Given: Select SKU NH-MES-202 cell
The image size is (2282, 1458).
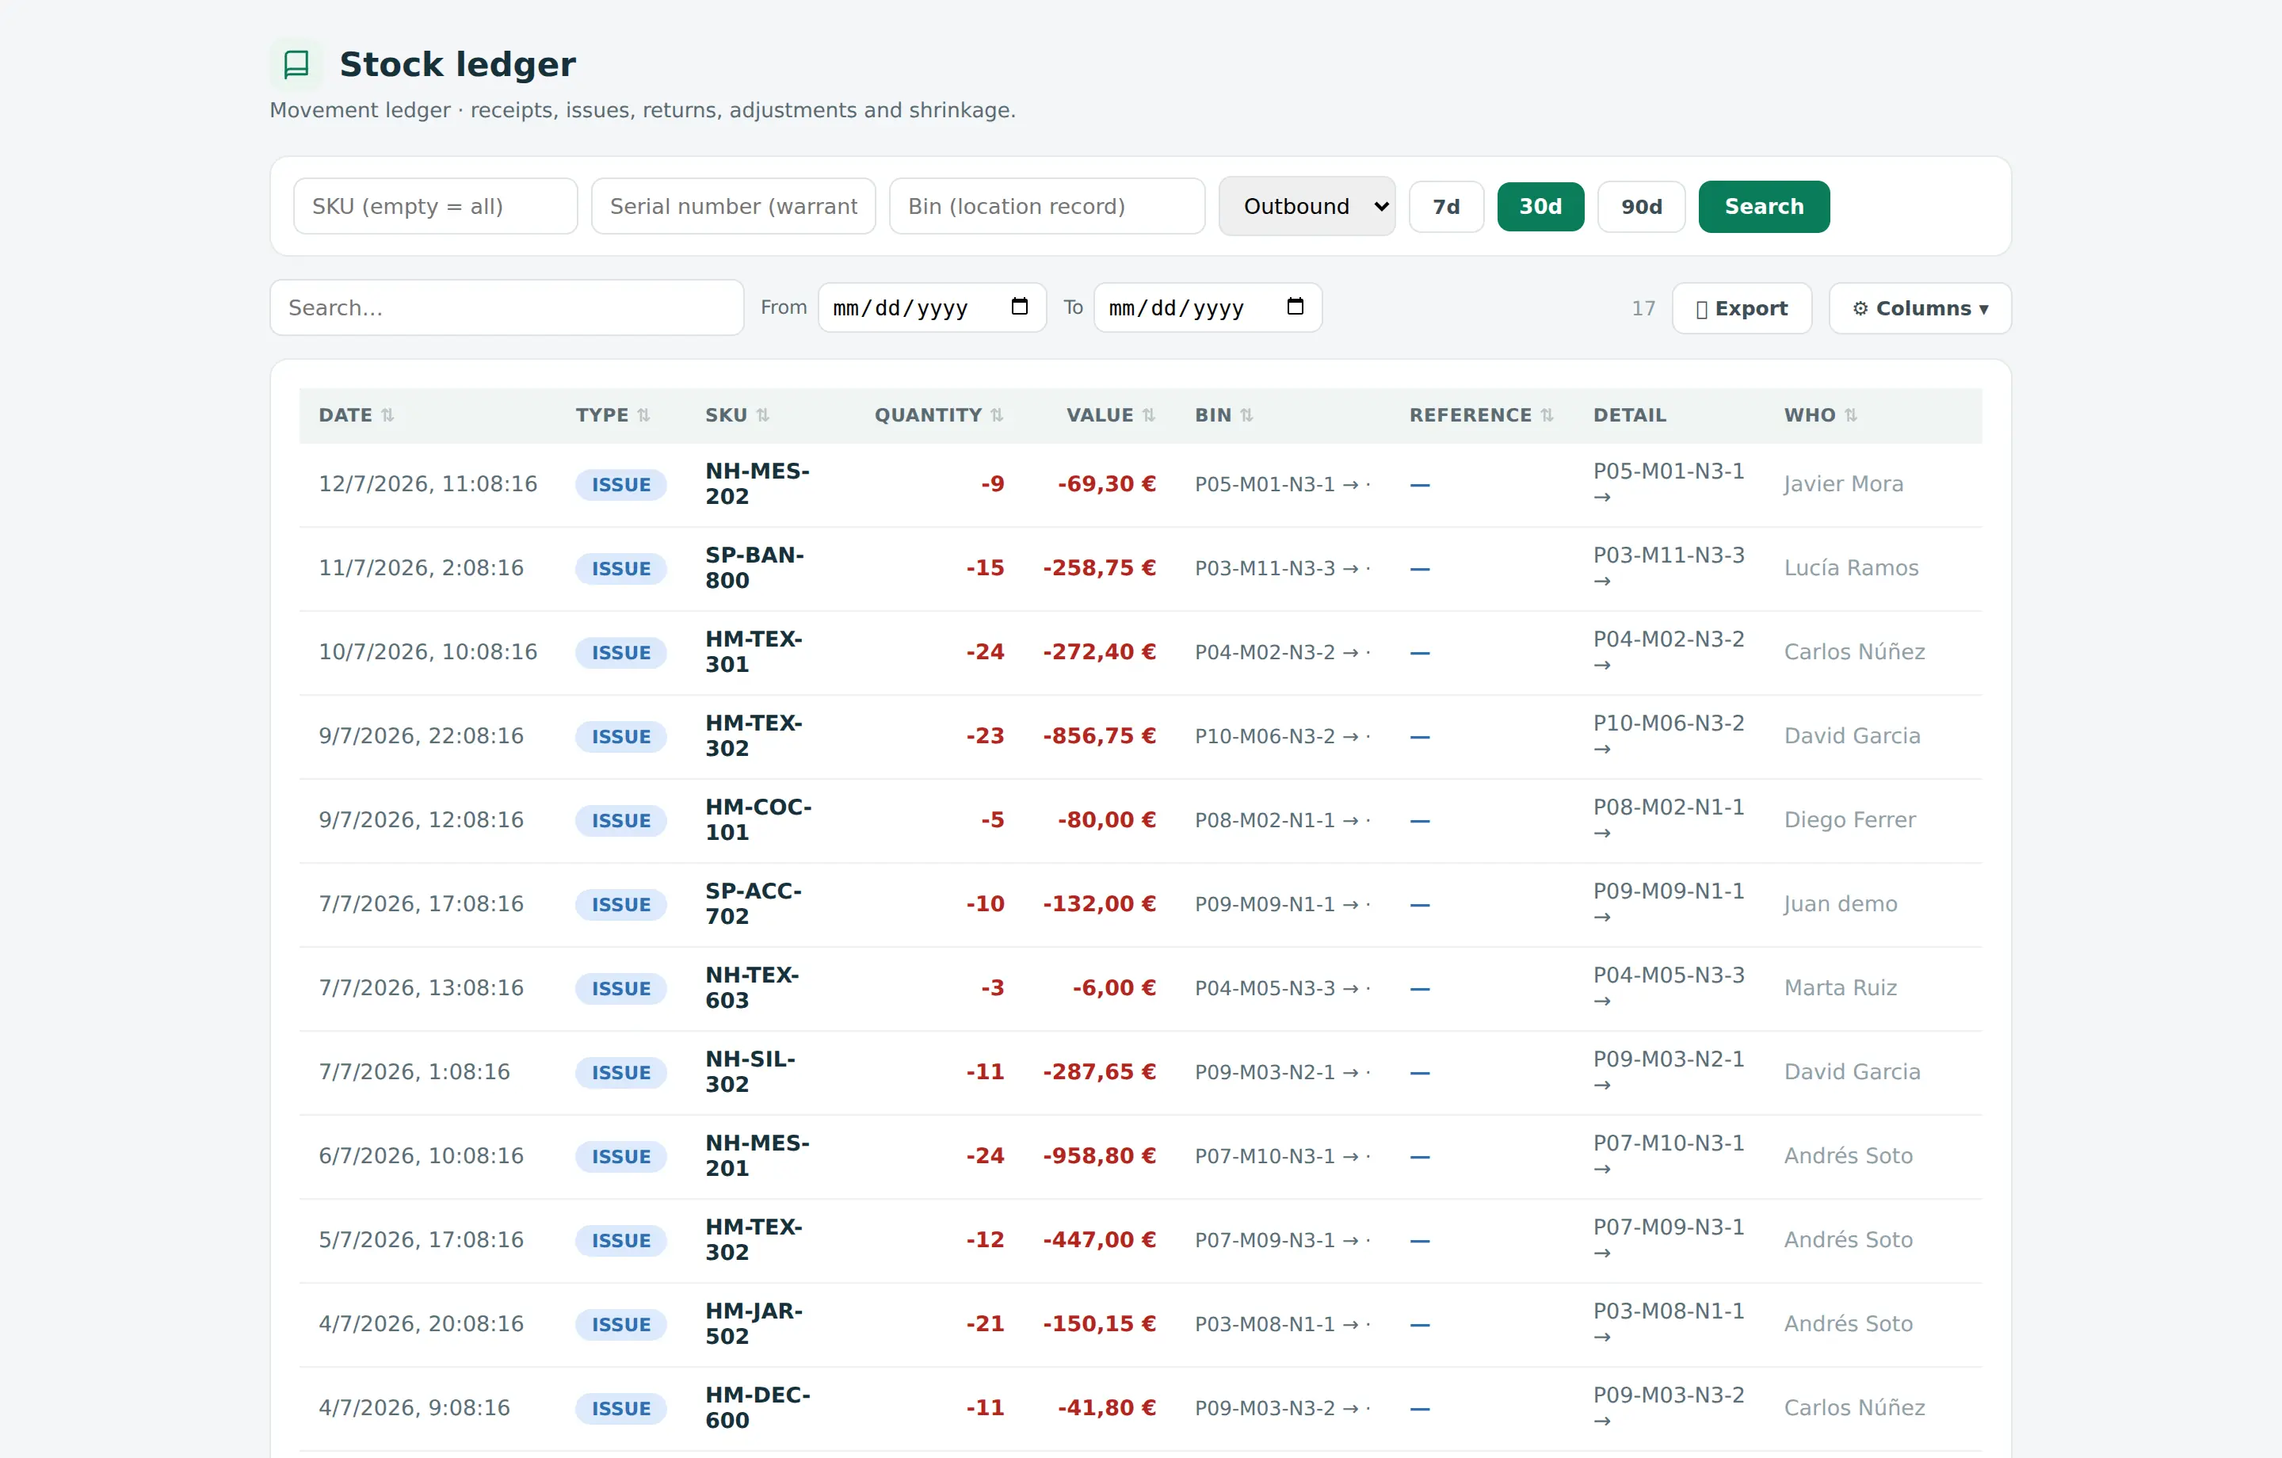Looking at the screenshot, I should (757, 483).
